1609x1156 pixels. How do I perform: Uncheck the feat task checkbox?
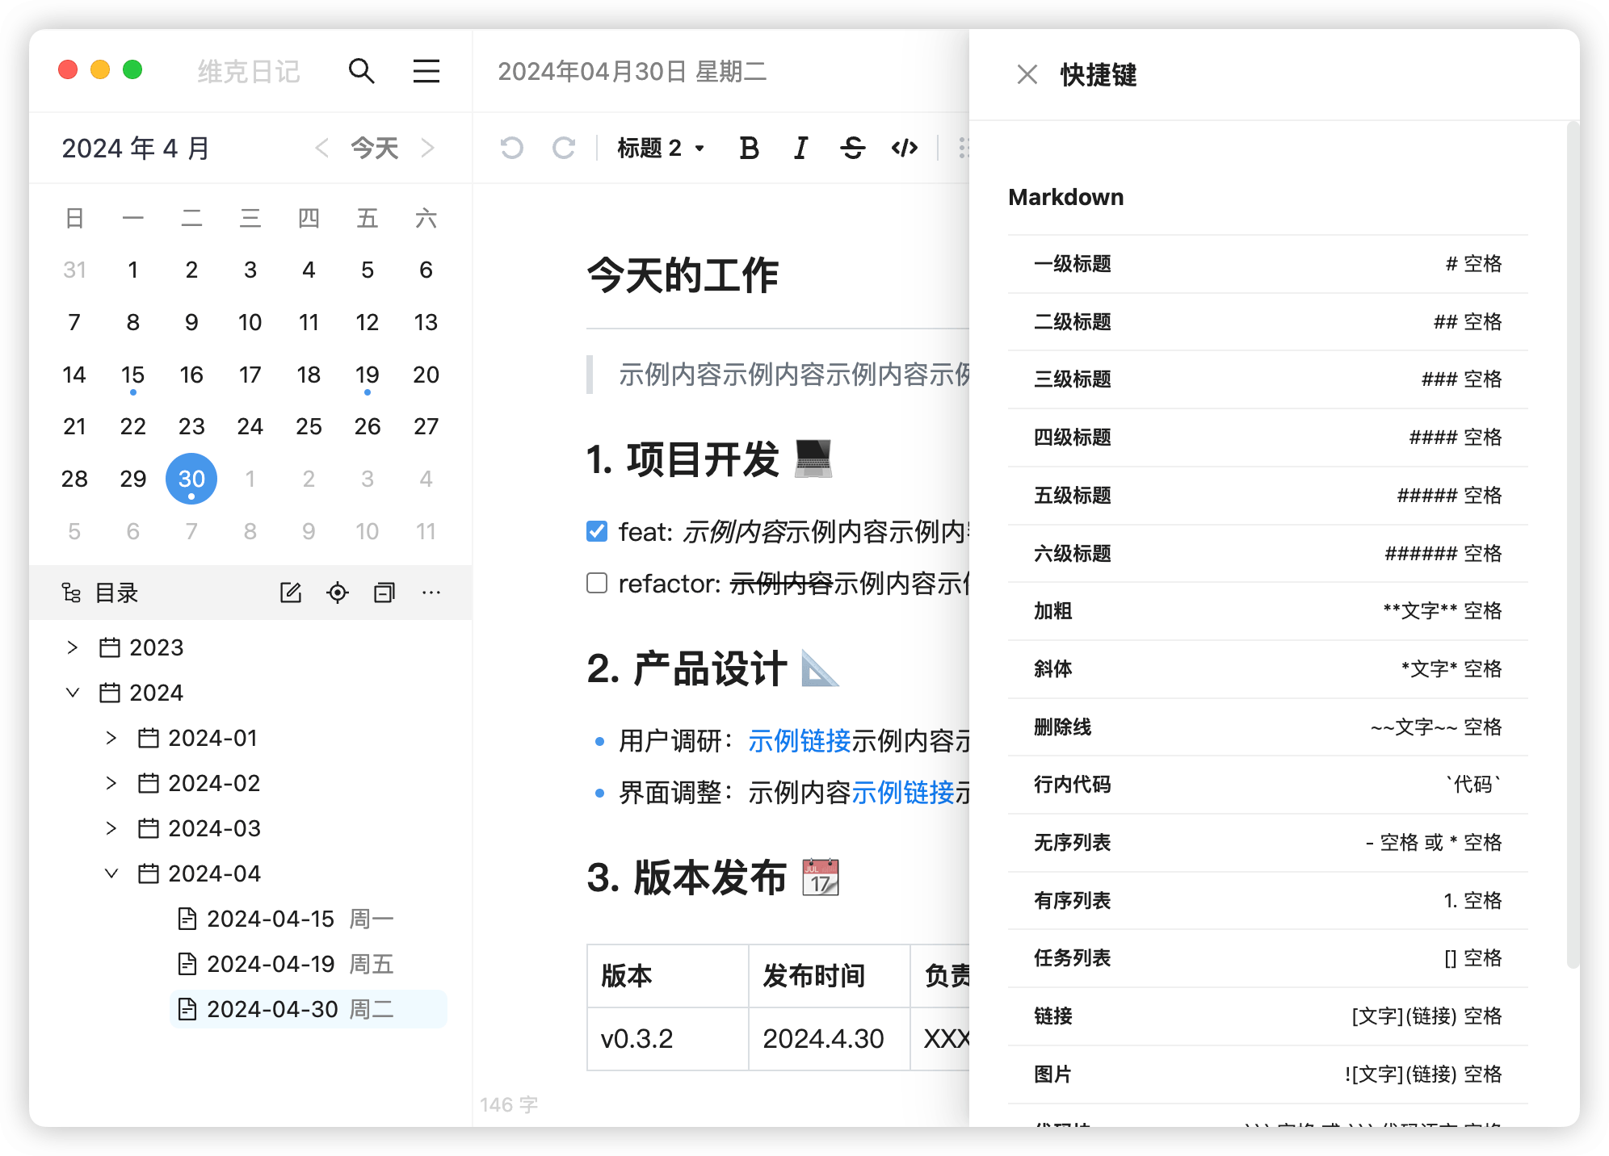click(597, 531)
